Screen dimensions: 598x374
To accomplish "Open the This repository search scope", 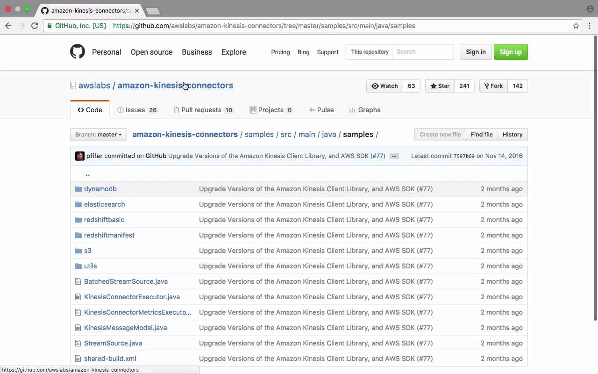I will [370, 52].
